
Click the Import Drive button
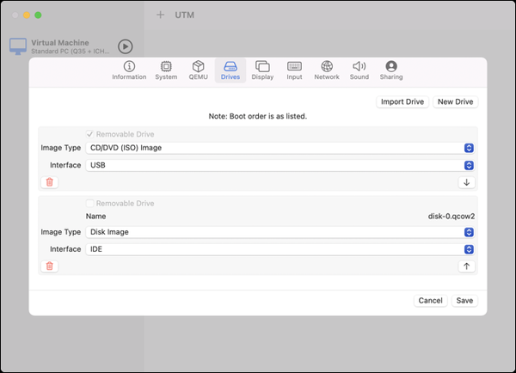402,101
